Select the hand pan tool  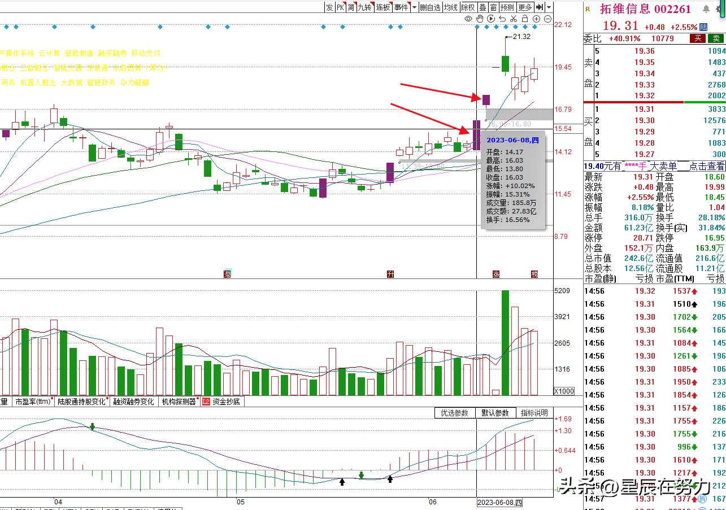480,19
